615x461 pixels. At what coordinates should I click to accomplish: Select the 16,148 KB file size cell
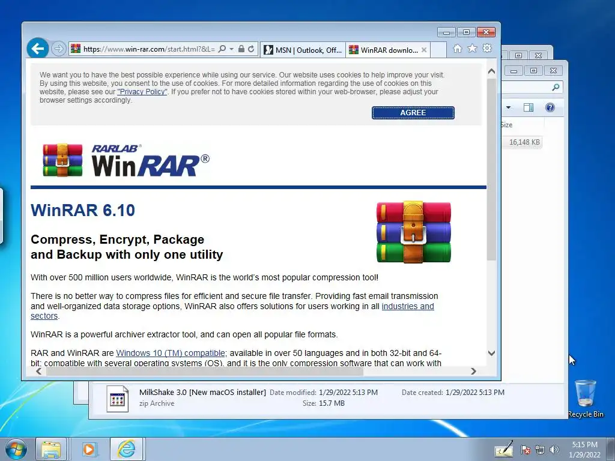point(524,142)
